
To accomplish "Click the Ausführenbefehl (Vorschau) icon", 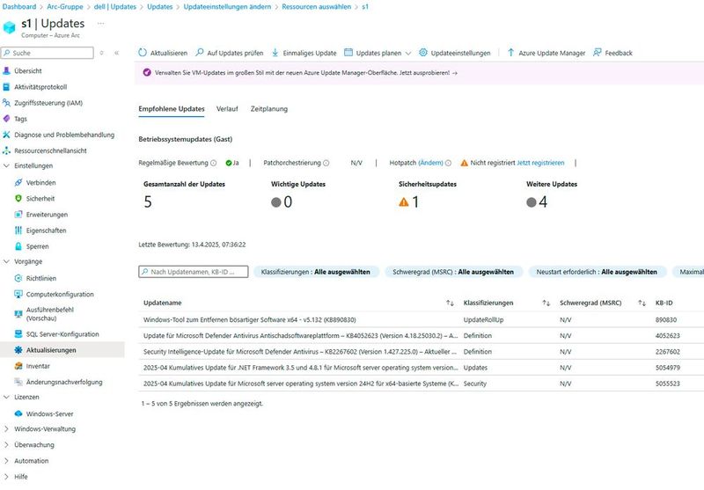I will pos(18,314).
